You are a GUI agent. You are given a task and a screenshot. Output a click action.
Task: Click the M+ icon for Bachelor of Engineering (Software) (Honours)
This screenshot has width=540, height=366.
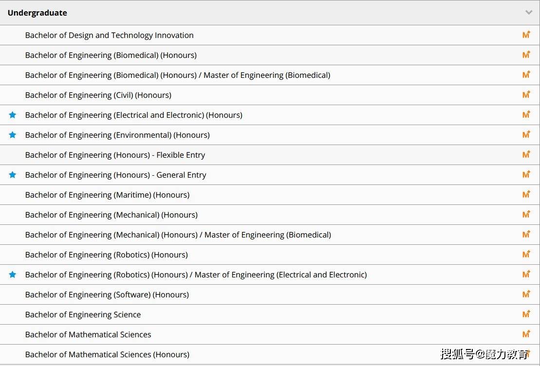coord(526,294)
